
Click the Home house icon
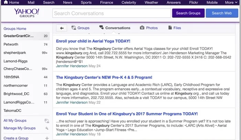point(6,2)
